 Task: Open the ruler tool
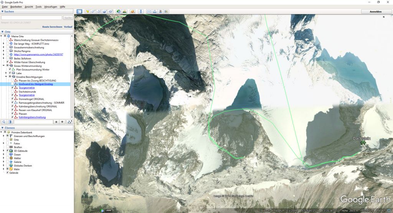(141, 12)
